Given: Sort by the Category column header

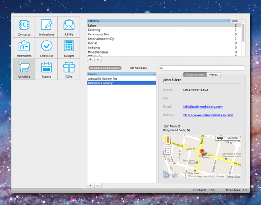Looking at the screenshot, I should [x=158, y=21].
